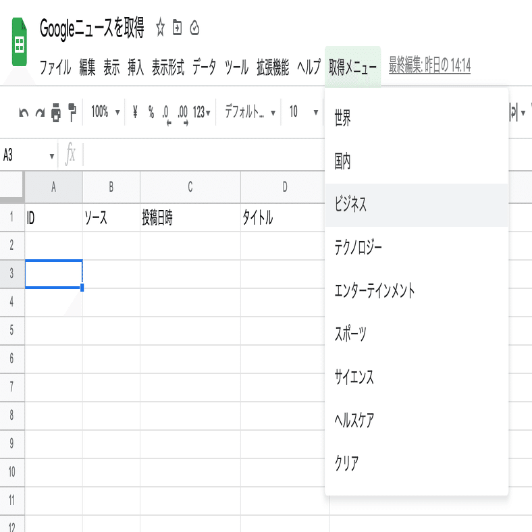
Task: Select row 2 header
Action: click(12, 246)
